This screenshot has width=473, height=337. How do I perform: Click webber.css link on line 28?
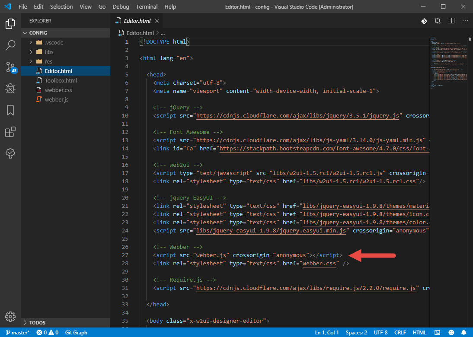tap(319, 263)
